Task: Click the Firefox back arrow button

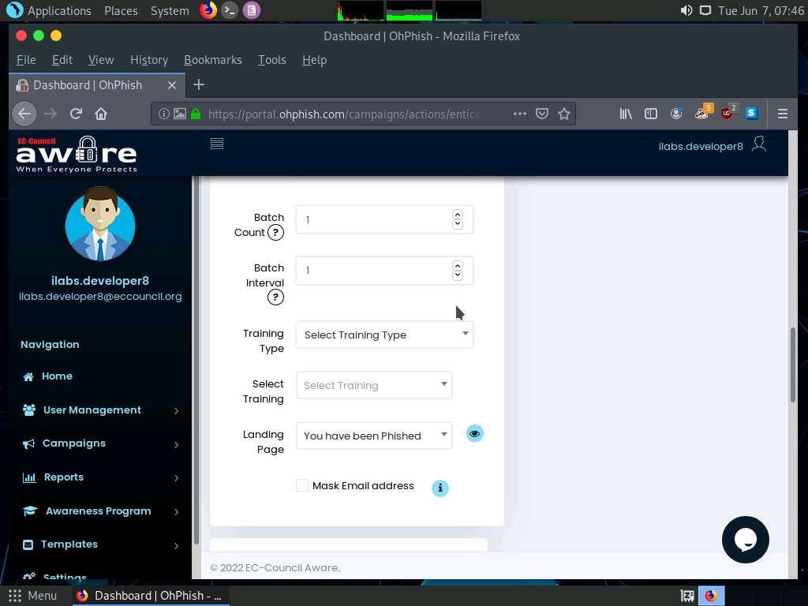Action: pos(24,114)
